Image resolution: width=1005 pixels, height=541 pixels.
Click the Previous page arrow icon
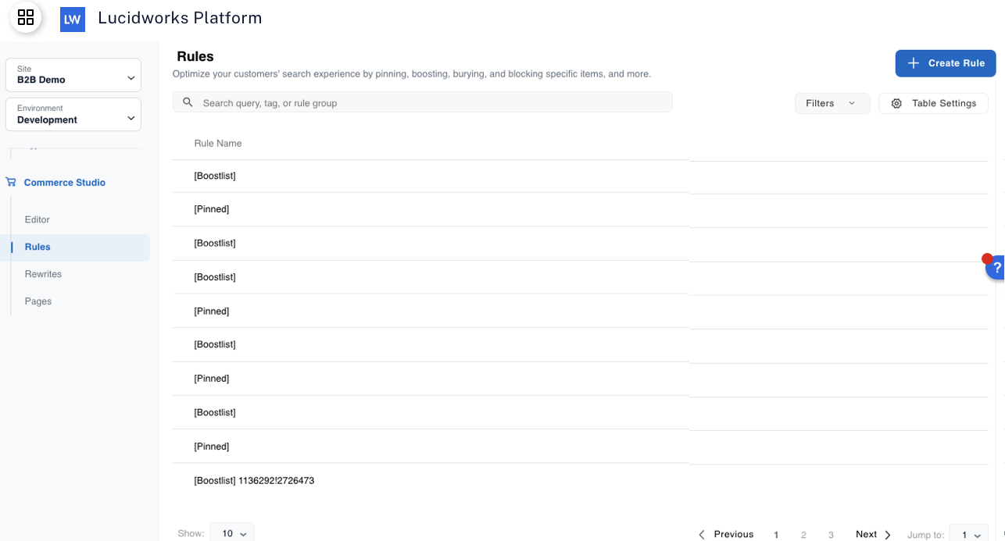702,535
